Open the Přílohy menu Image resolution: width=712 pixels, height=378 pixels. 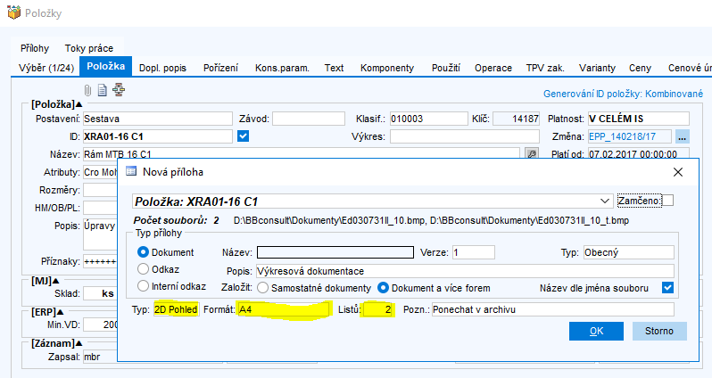(x=35, y=48)
